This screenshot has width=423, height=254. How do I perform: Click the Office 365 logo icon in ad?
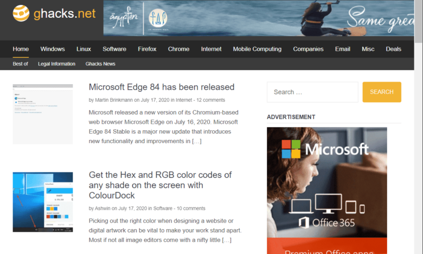click(x=304, y=223)
